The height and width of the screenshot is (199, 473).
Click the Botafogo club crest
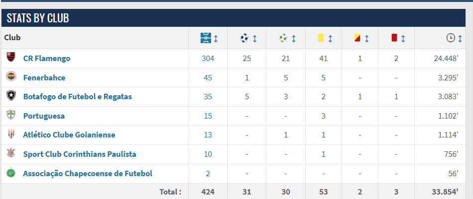point(11,96)
